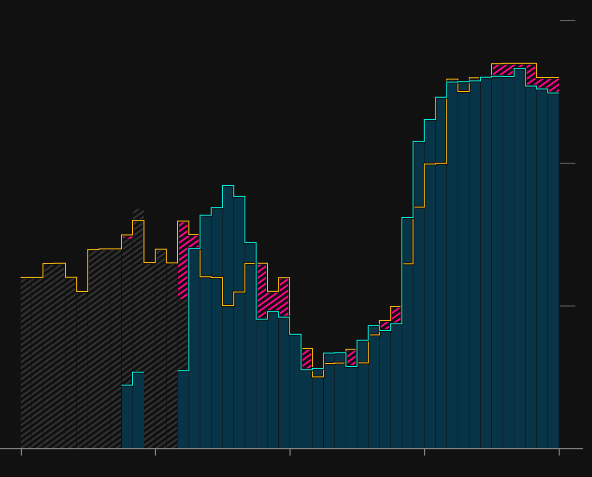The height and width of the screenshot is (477, 592).
Task: Click the middle x-axis tick mark
Action: point(290,452)
